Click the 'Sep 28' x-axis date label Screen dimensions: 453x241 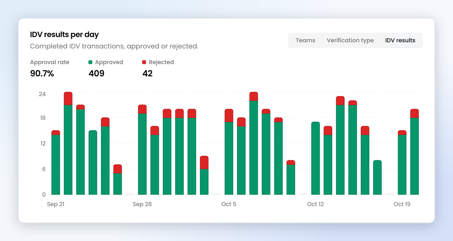(142, 204)
